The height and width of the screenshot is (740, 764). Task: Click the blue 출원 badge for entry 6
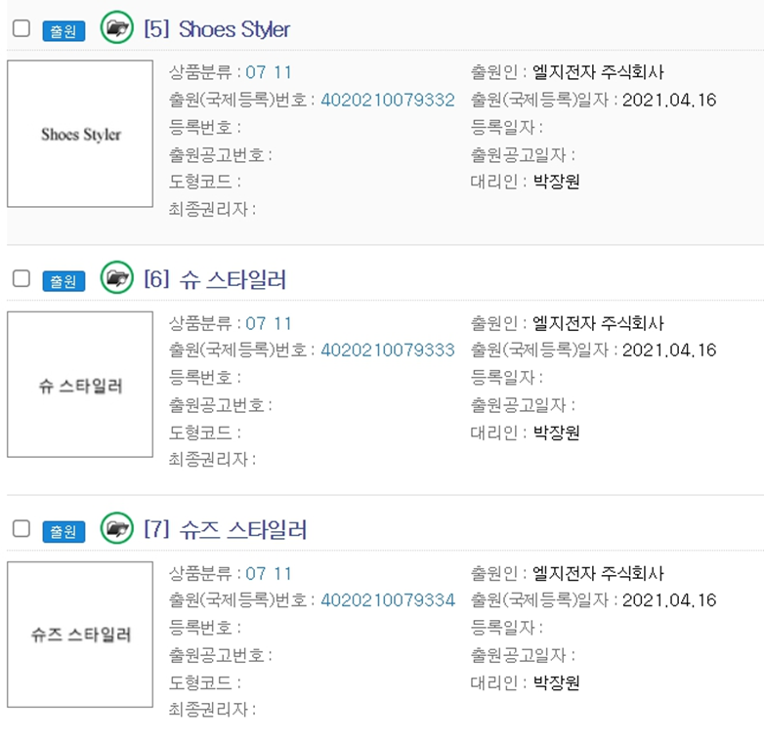point(64,281)
